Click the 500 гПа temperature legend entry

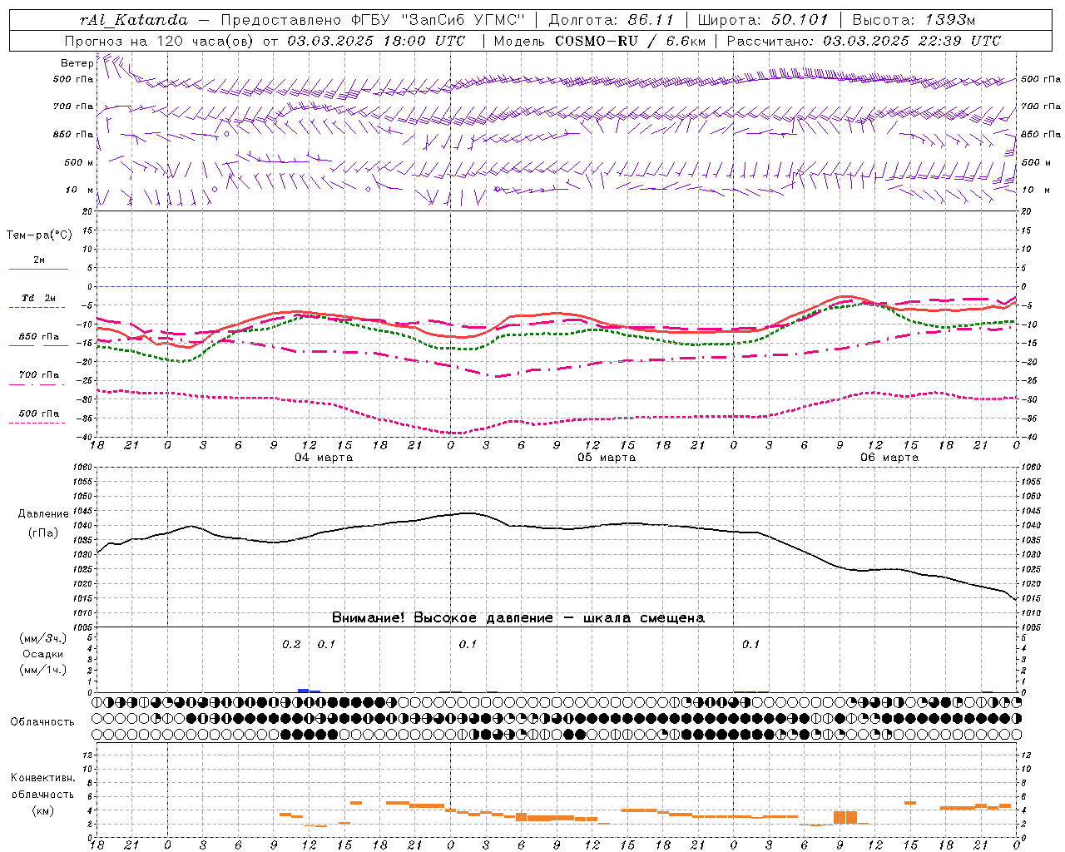(38, 414)
